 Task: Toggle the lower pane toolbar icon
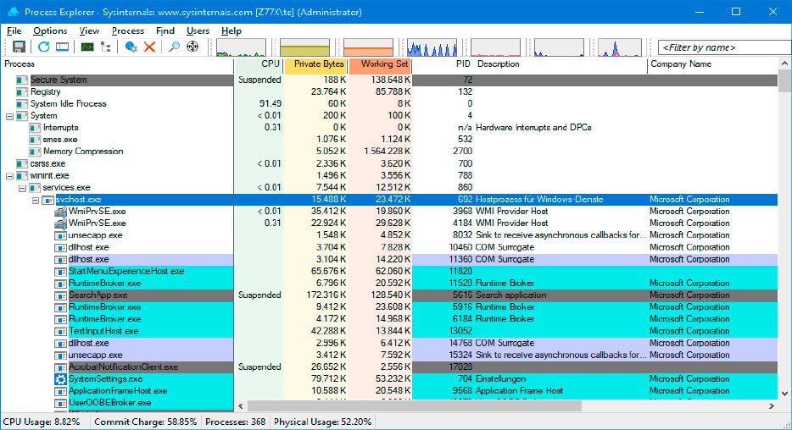tap(62, 47)
